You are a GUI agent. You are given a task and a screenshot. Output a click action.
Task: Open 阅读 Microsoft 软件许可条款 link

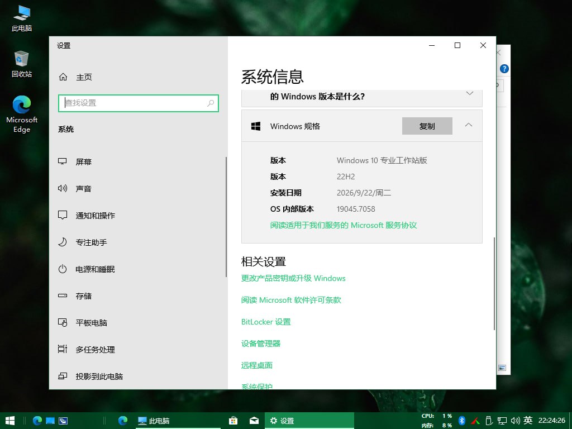(x=291, y=300)
